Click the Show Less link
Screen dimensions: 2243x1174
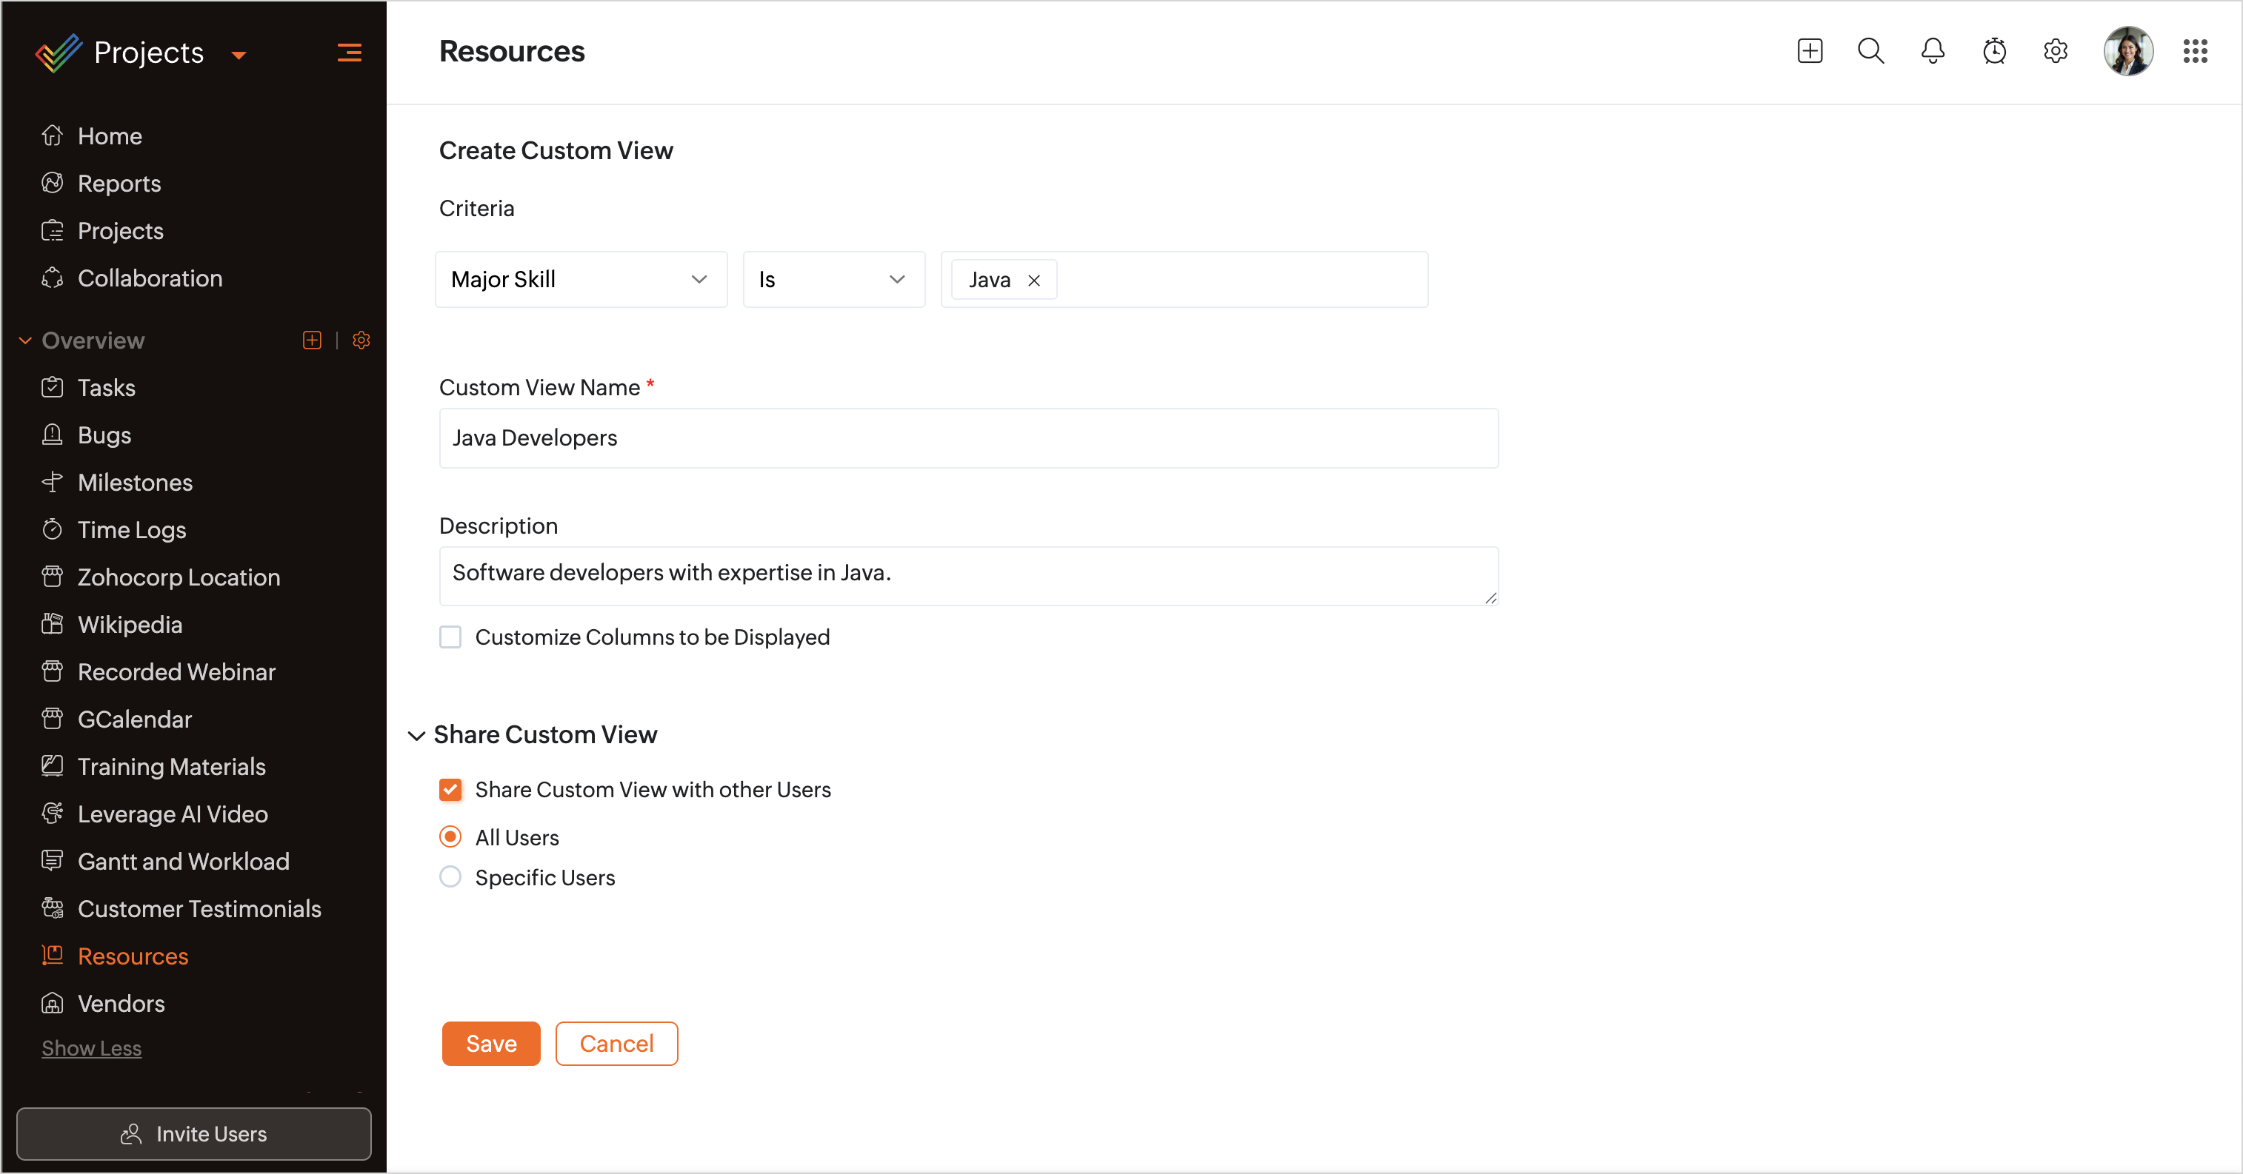point(91,1049)
